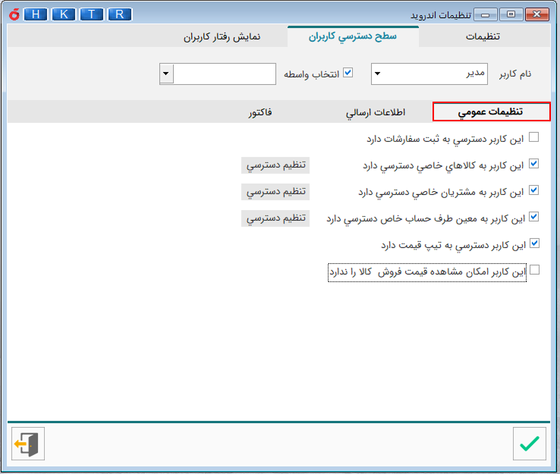Click the انتخاب واسطه text field
560x474 pixels.
tap(225, 74)
